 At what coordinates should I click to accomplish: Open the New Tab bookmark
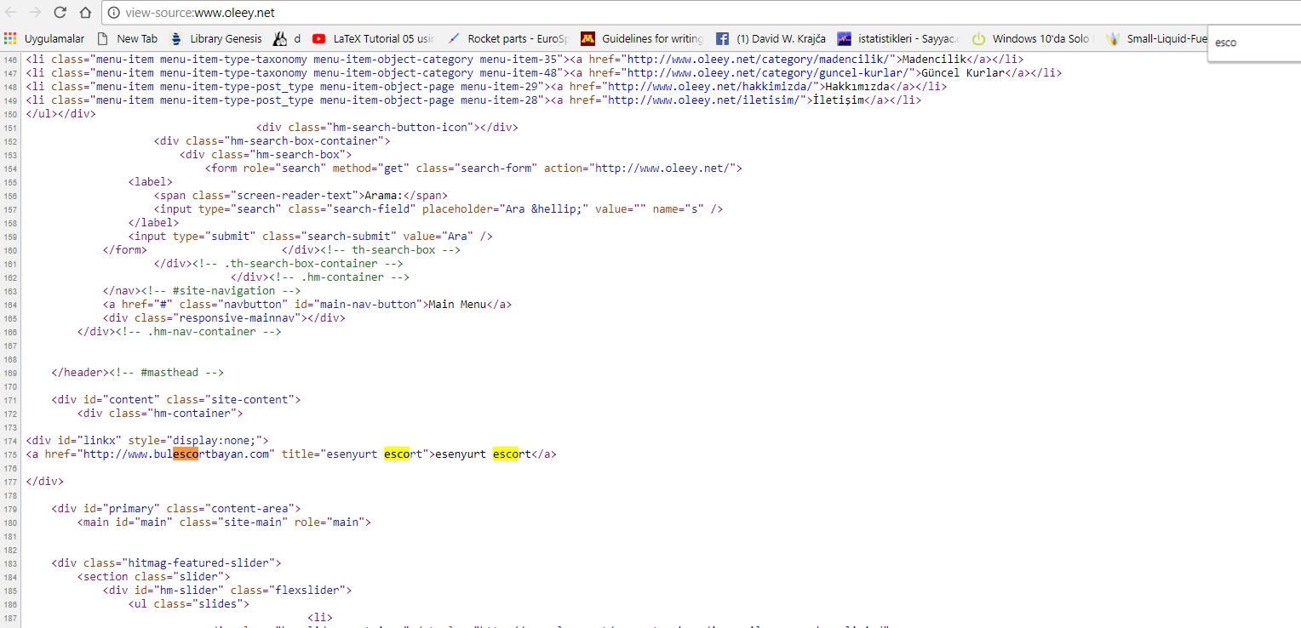tap(128, 38)
